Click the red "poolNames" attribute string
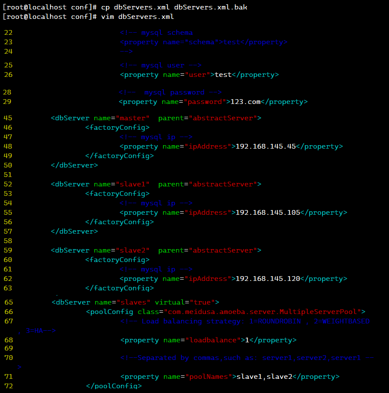Image resolution: width=389 pixels, height=393 pixels. [x=208, y=377]
